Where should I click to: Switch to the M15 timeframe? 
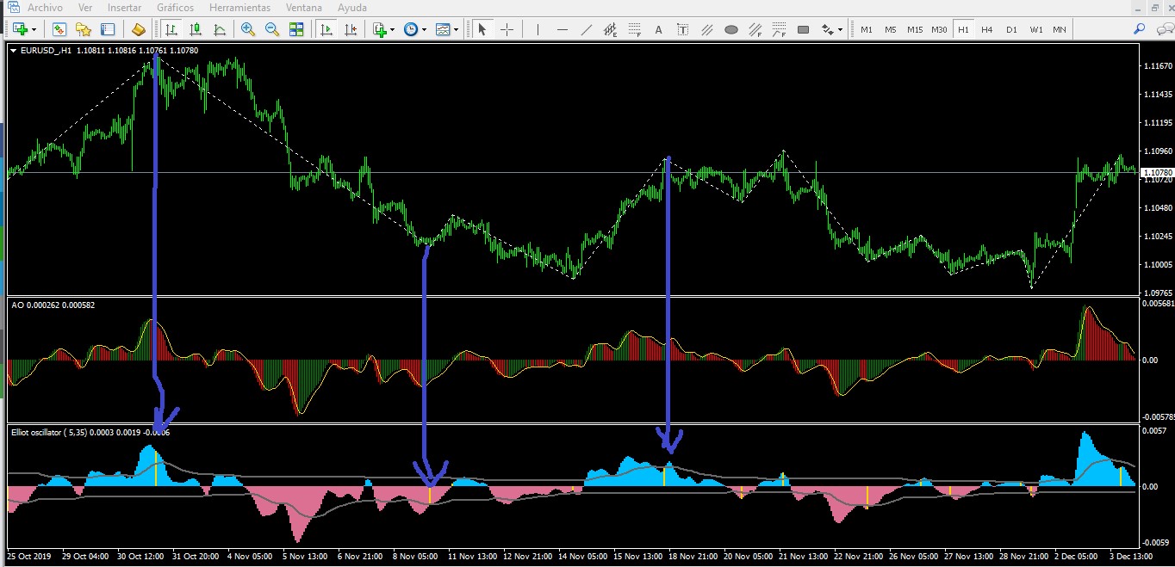point(915,29)
